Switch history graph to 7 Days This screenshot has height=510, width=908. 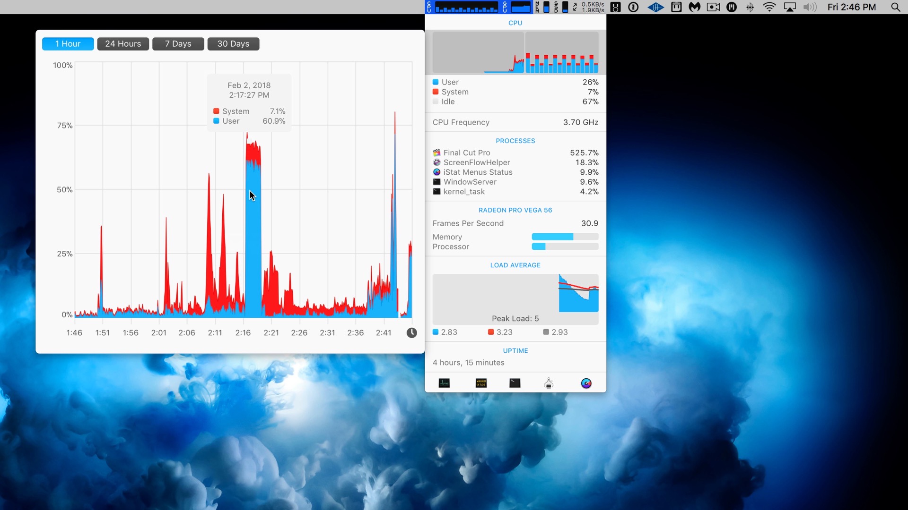click(178, 44)
